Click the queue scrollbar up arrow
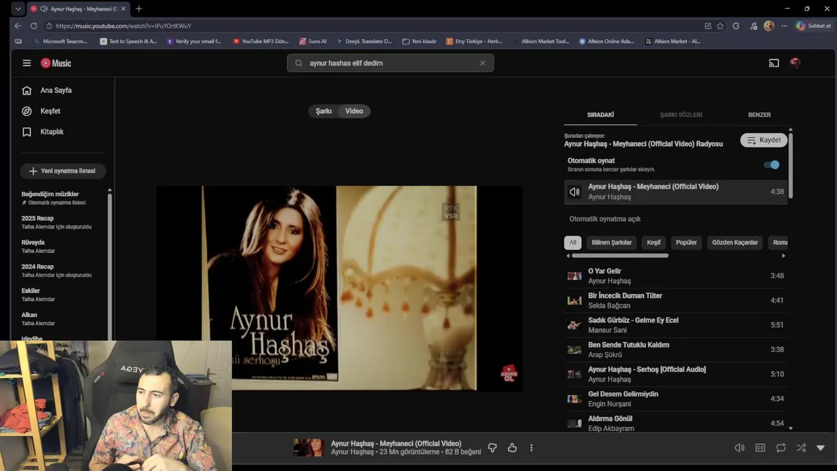The height and width of the screenshot is (471, 837). pos(791,130)
